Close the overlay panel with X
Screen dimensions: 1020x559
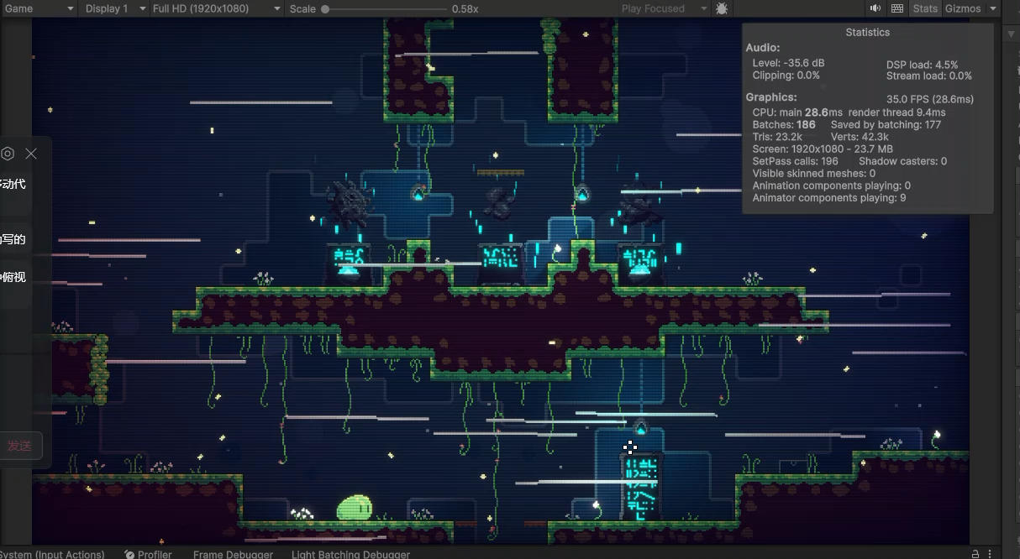click(31, 154)
